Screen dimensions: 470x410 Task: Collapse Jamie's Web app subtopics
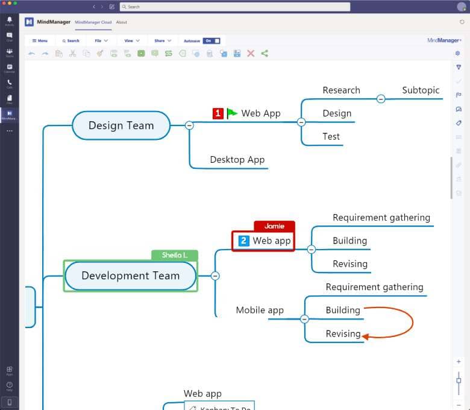pyautogui.click(x=312, y=249)
